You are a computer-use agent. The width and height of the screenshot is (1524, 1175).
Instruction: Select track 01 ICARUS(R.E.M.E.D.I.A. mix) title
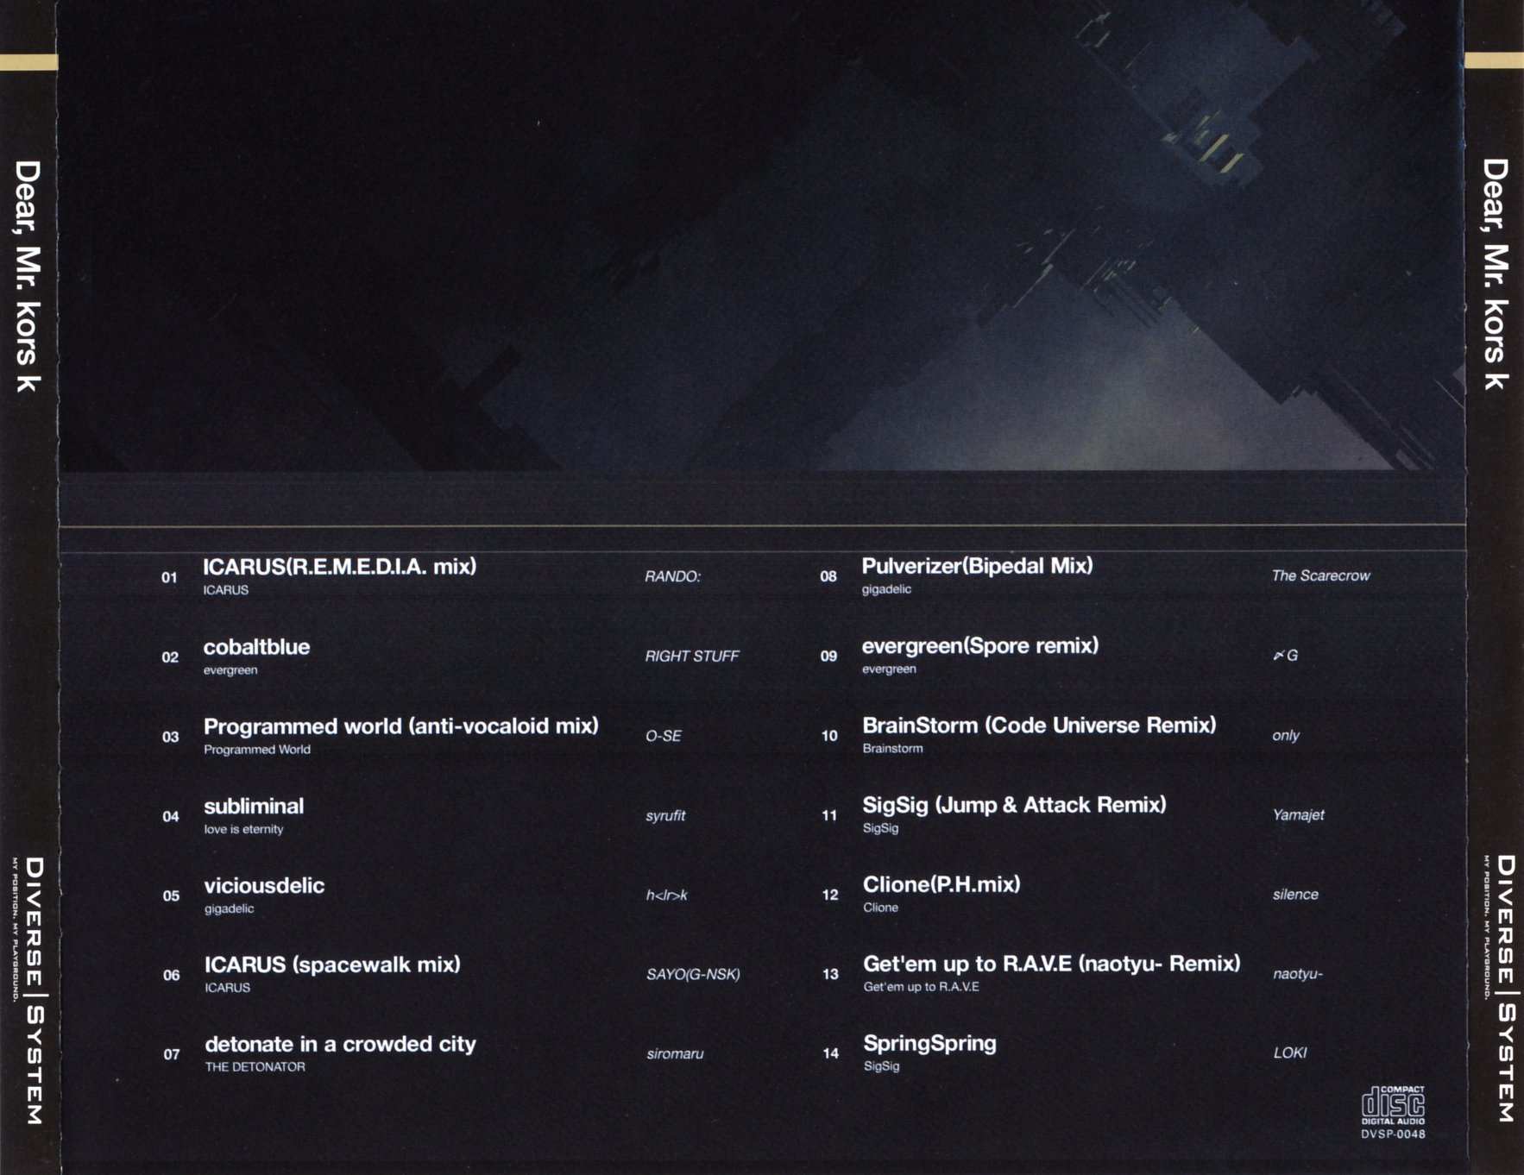click(x=339, y=567)
